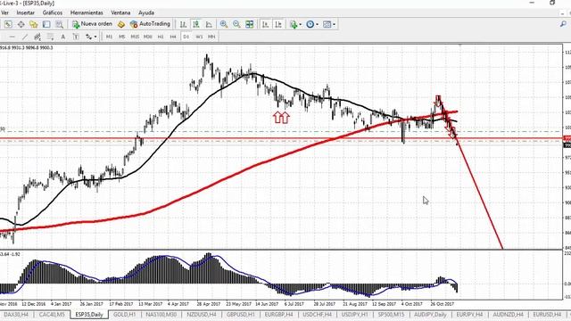Open the Insertar menu

[26, 12]
